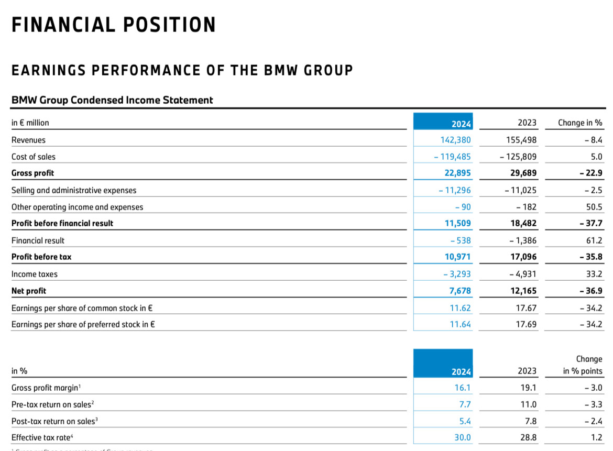Click the Net profit 2024 value 7,678
The height and width of the screenshot is (451, 613).
point(460,291)
